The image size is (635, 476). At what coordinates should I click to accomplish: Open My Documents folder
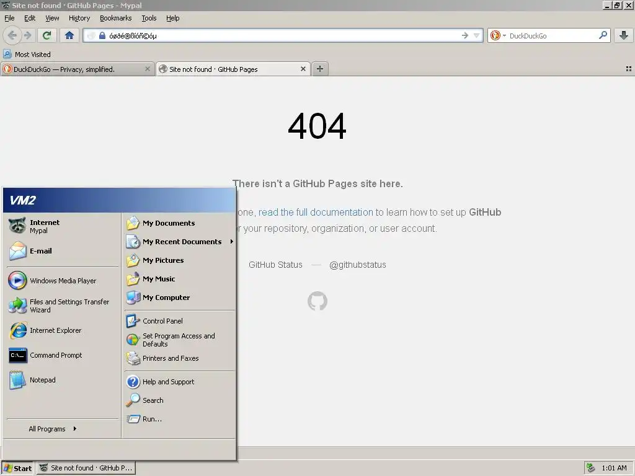point(179,223)
